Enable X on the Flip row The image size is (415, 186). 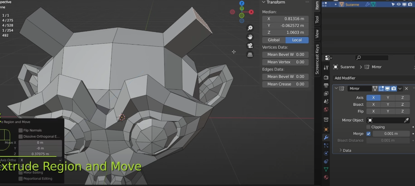pos(373,112)
